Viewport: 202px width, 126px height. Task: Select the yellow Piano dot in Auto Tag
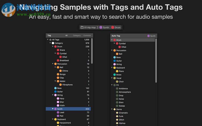coord(117,71)
